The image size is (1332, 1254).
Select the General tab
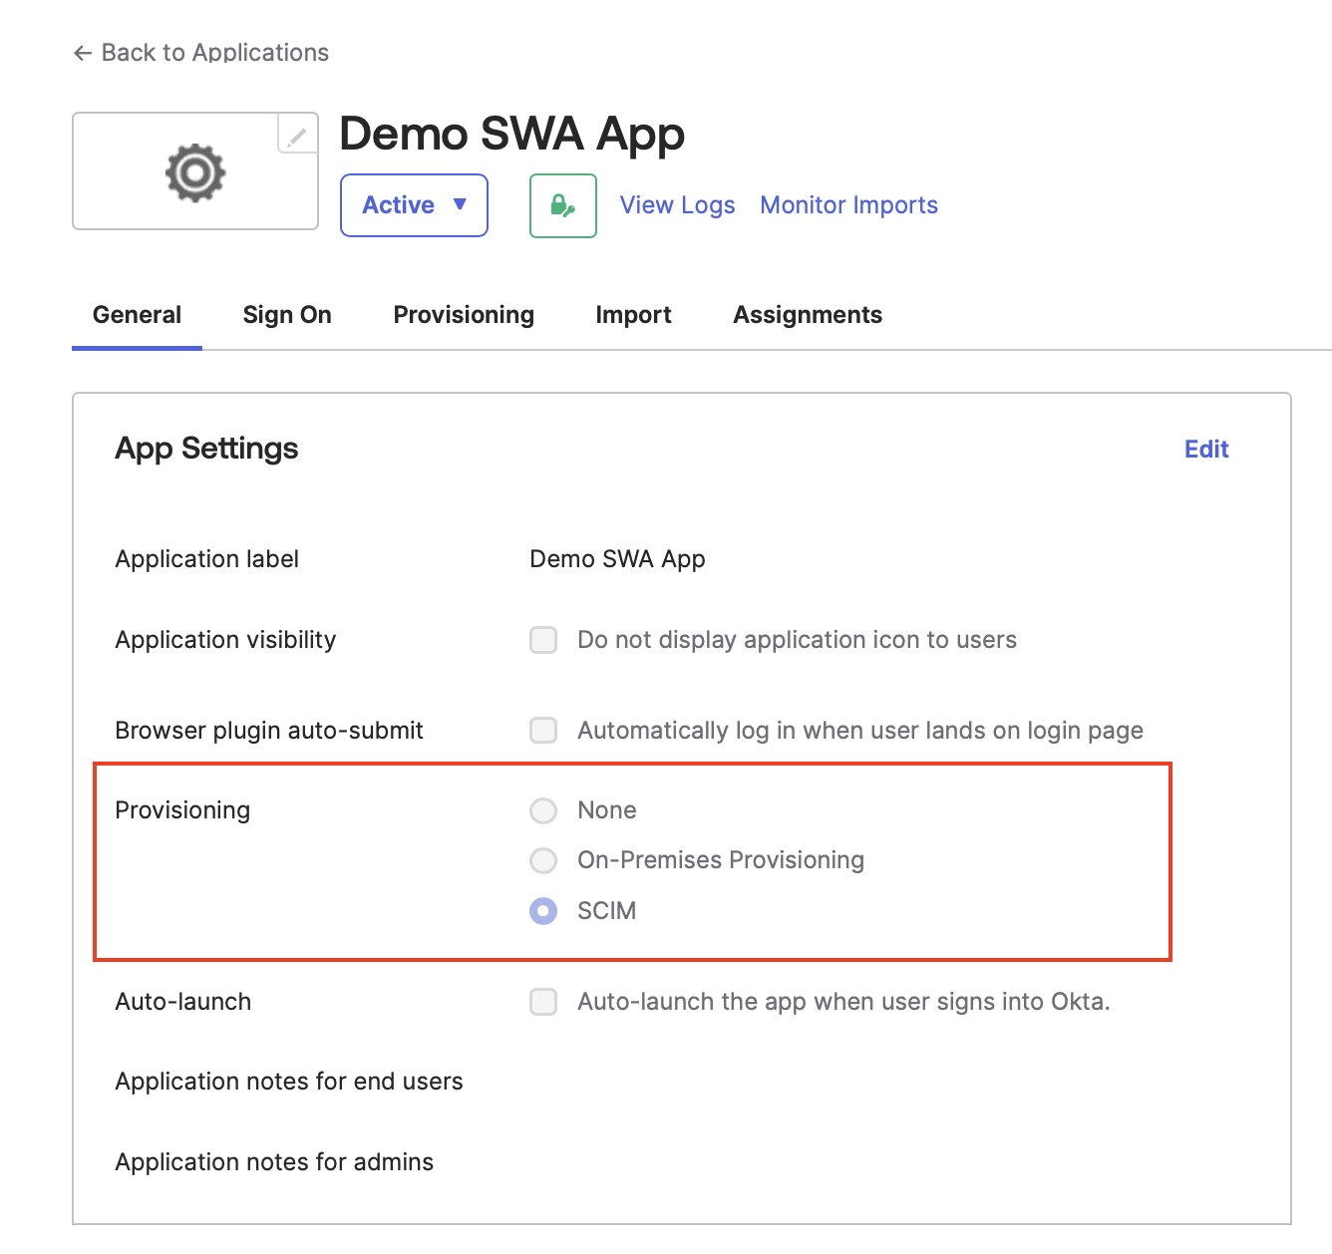(137, 315)
